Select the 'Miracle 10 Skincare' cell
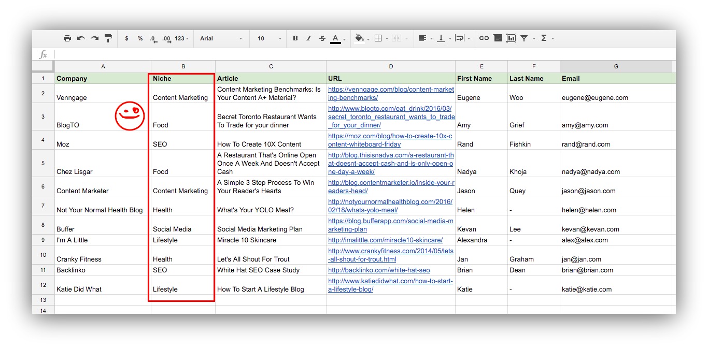Screen dimensions: 708x348 271,240
